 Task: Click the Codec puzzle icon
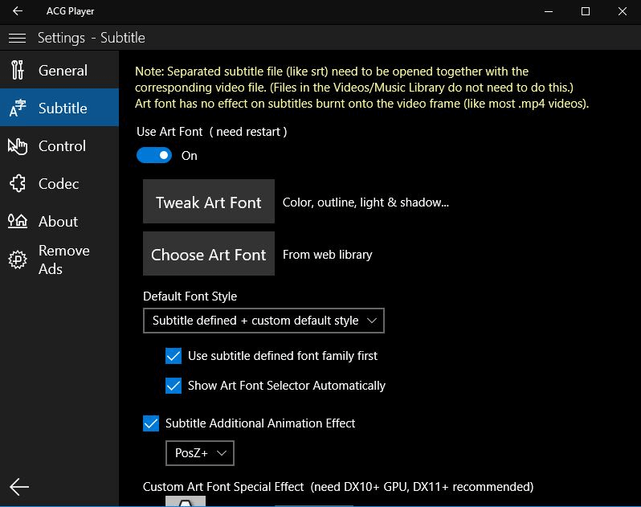18,183
